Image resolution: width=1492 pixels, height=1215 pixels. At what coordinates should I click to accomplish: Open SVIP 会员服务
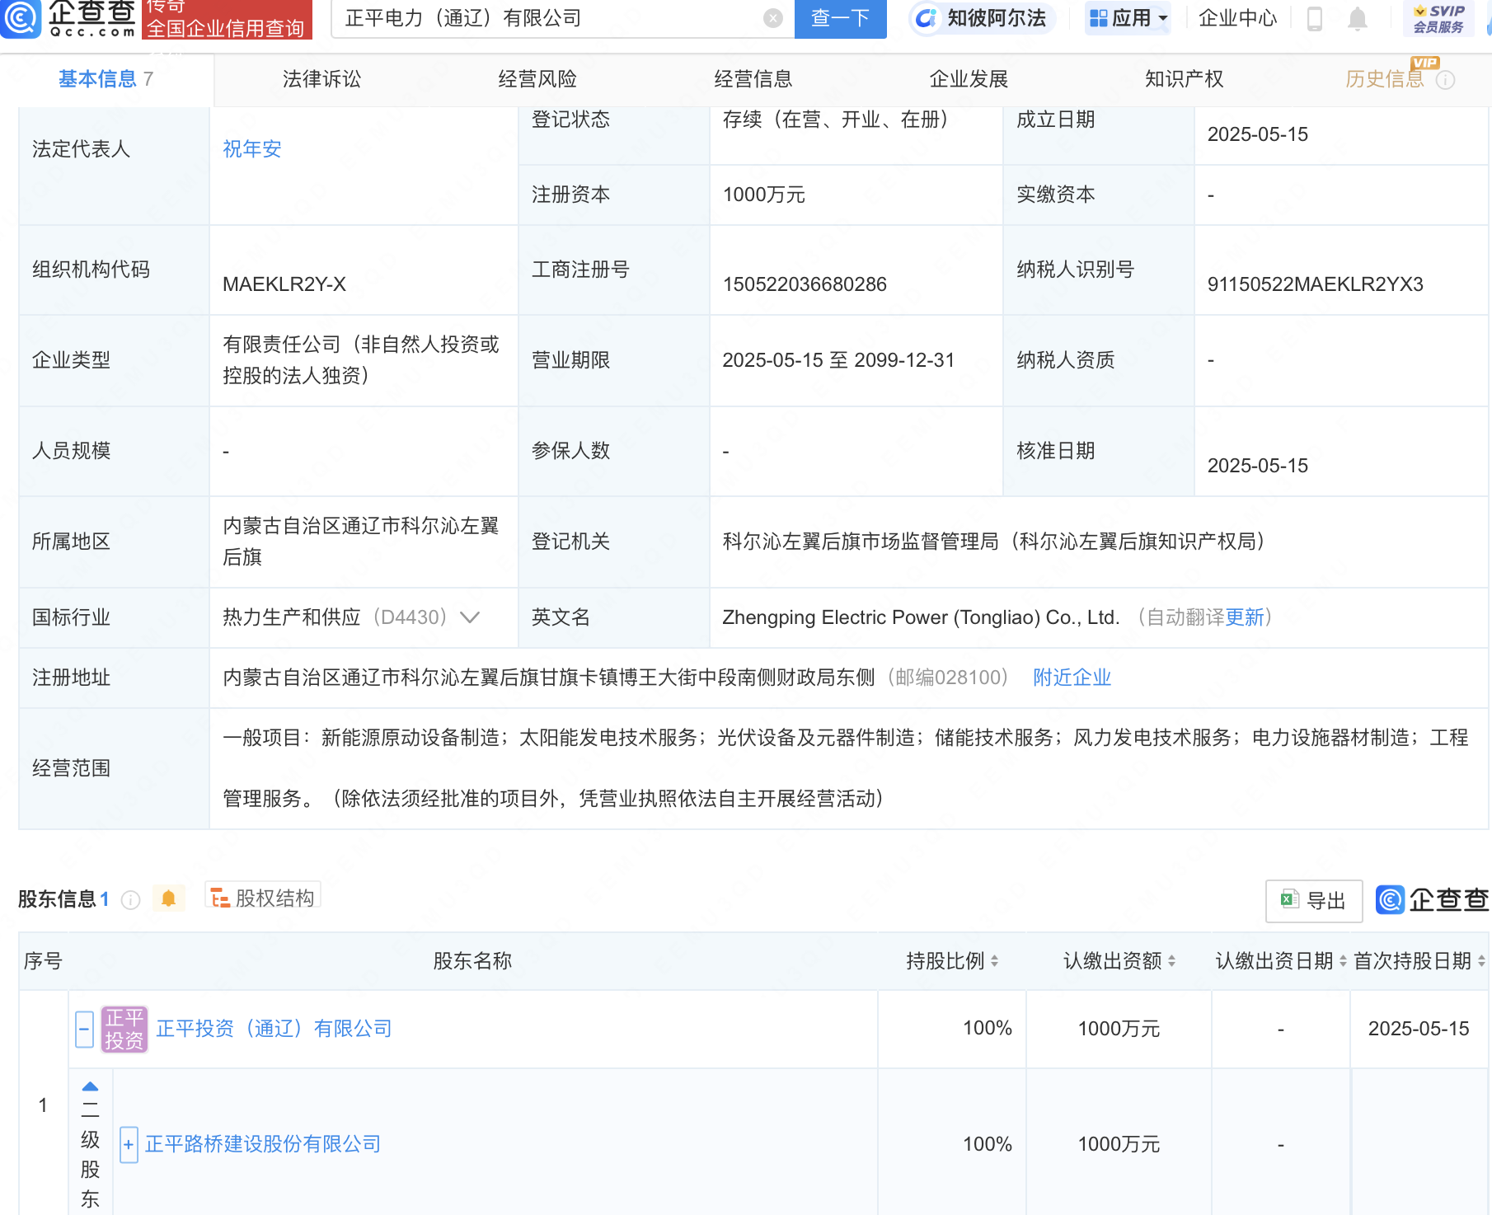(x=1438, y=18)
